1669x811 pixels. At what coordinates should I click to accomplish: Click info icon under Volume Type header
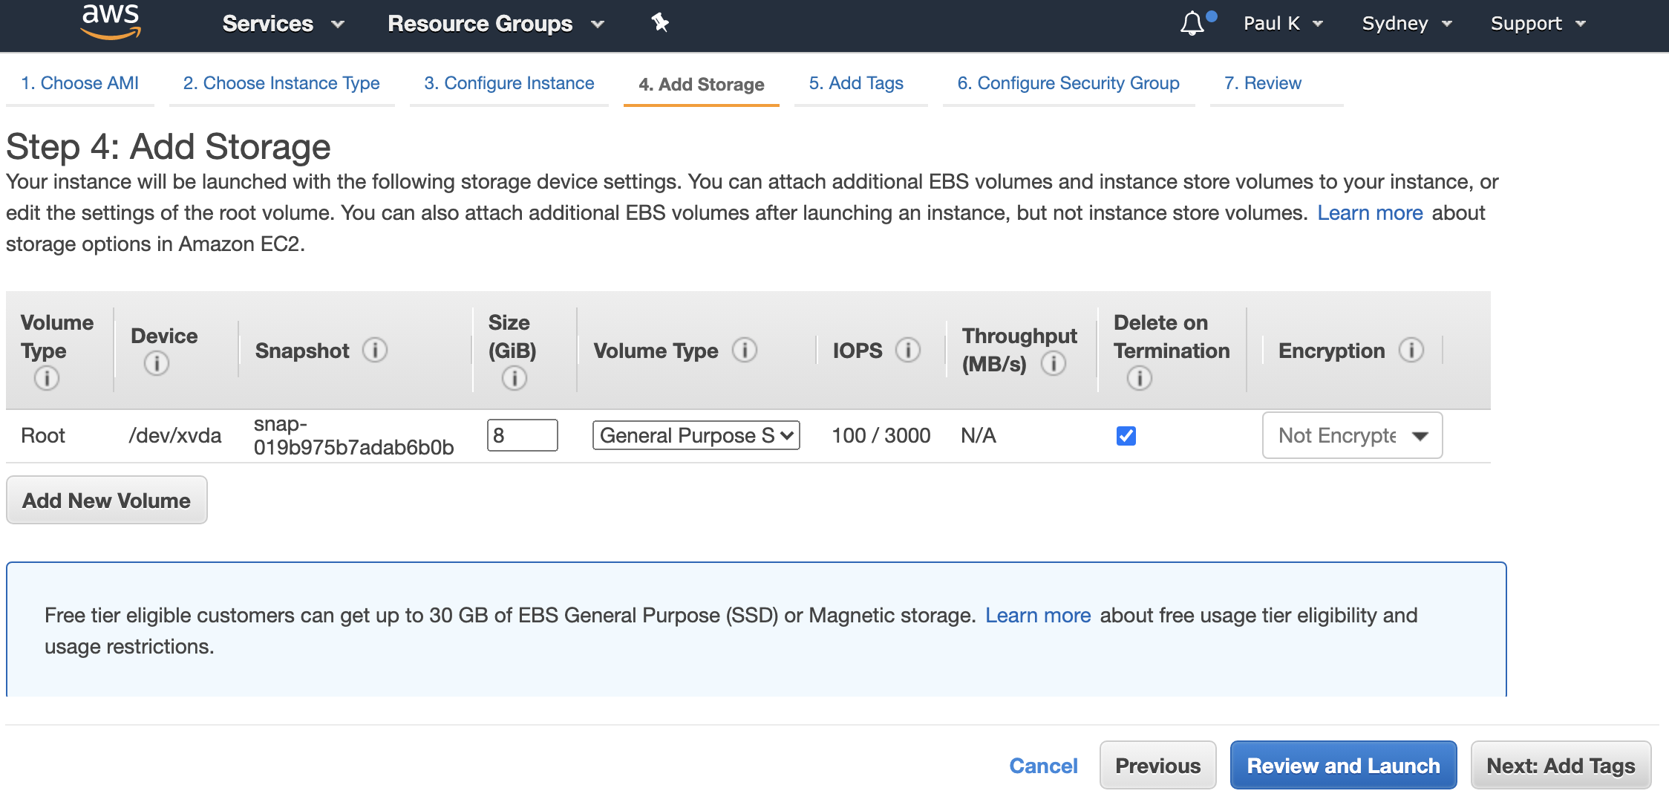tap(47, 379)
